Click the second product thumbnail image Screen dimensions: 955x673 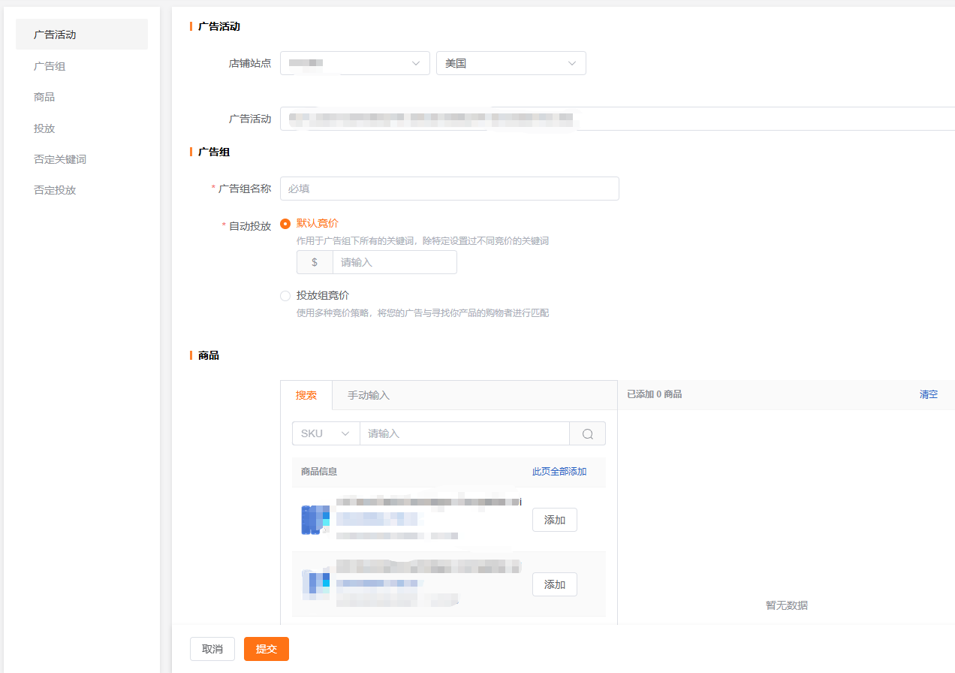coord(315,584)
